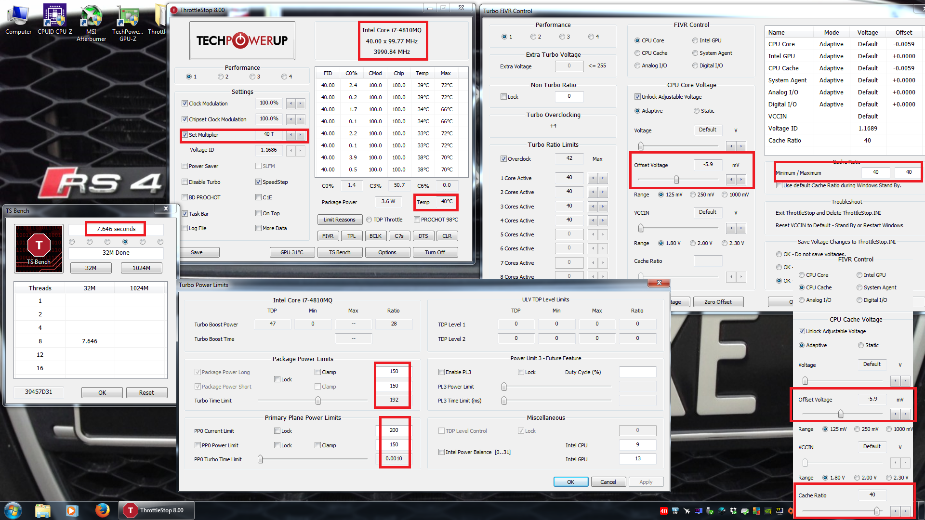Click the Dropbox tray icon
The image size is (925, 520).
[733, 511]
